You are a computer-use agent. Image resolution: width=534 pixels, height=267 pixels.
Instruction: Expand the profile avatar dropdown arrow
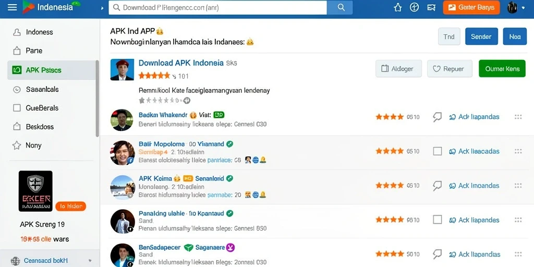point(524,7)
